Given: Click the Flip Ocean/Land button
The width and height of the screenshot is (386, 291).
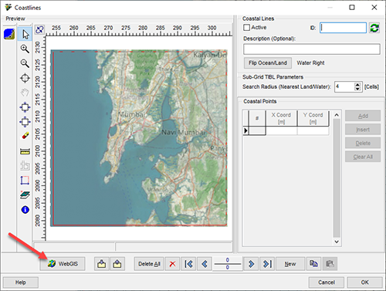Looking at the screenshot, I should (268, 63).
